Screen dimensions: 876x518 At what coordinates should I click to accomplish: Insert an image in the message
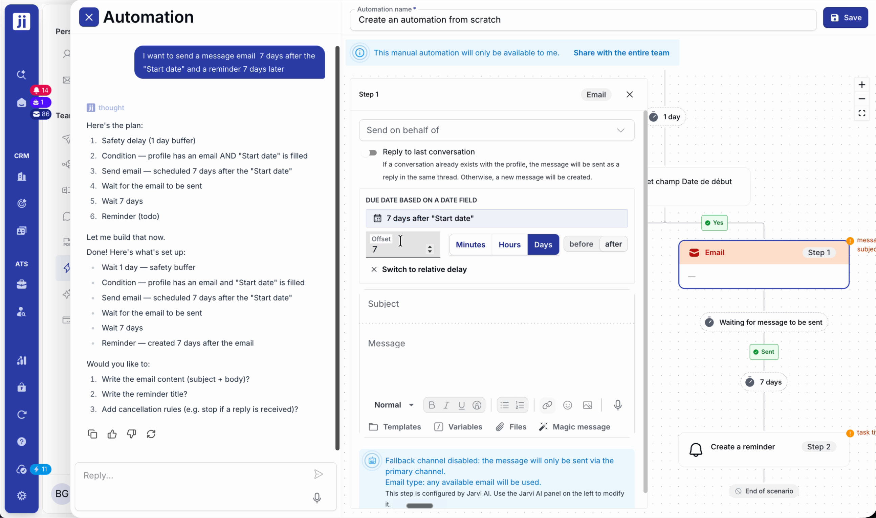click(588, 405)
